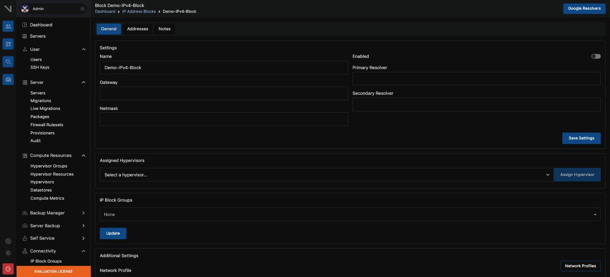Open the gear beside the Admin name
This screenshot has width=610, height=277.
click(82, 9)
